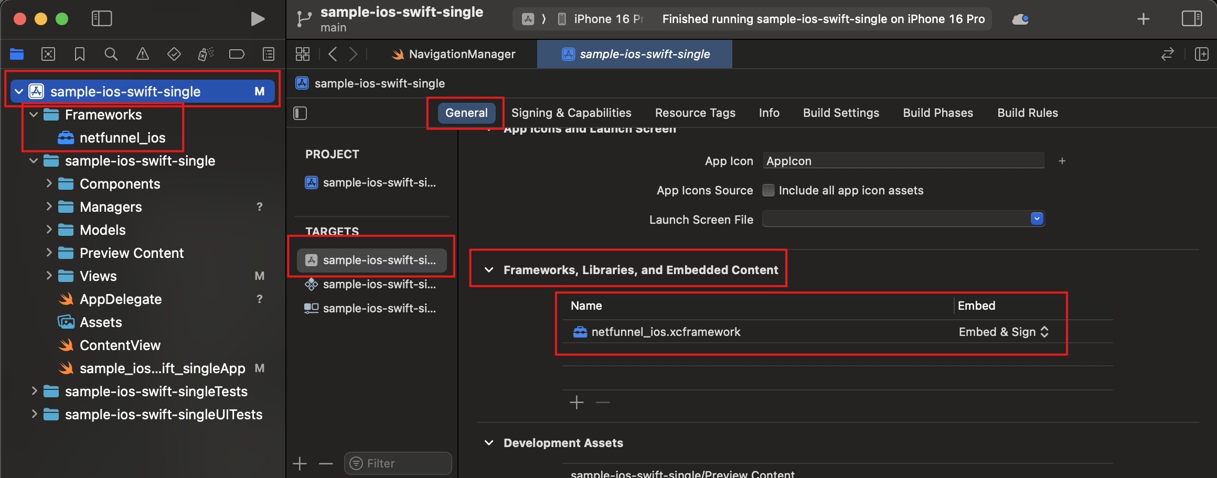Image resolution: width=1217 pixels, height=478 pixels.
Task: Expand the Components folder in the navigator
Action: [49, 183]
